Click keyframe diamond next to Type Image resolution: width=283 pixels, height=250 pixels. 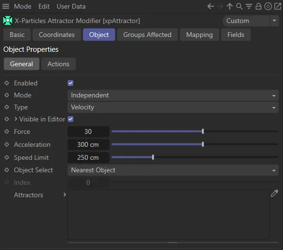7,107
